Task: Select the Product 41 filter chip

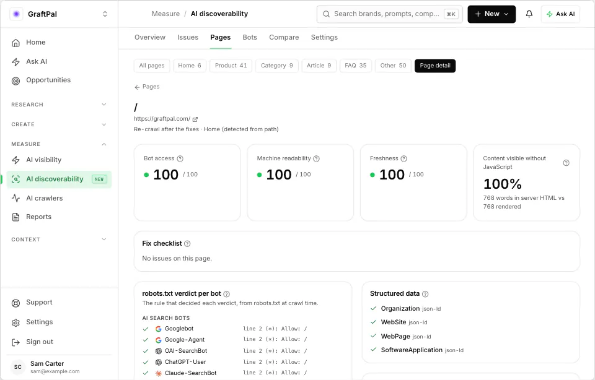Action: point(231,66)
